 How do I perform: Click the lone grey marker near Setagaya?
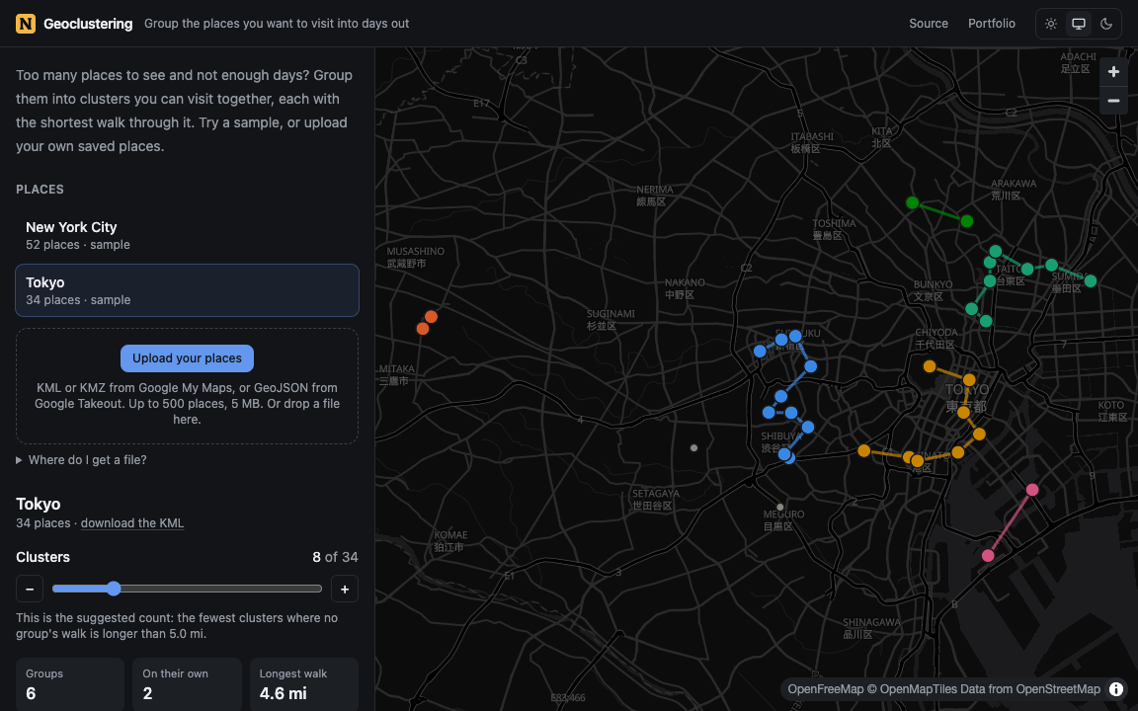click(x=693, y=447)
